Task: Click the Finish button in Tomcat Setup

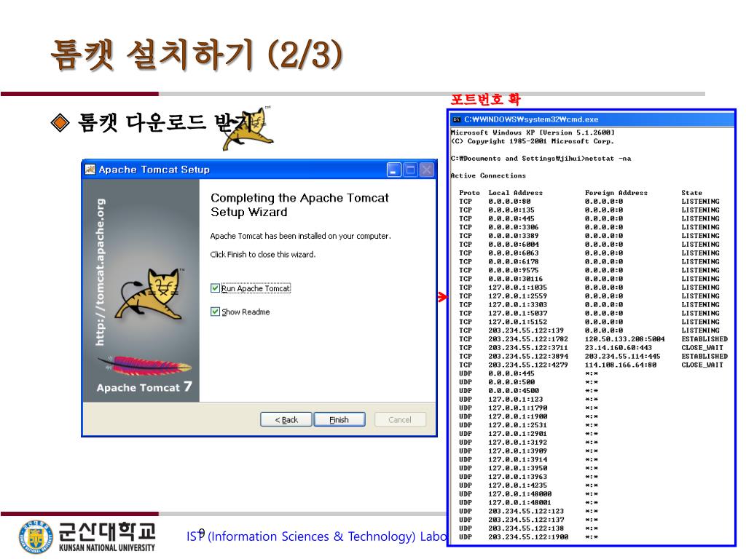Action: point(339,420)
